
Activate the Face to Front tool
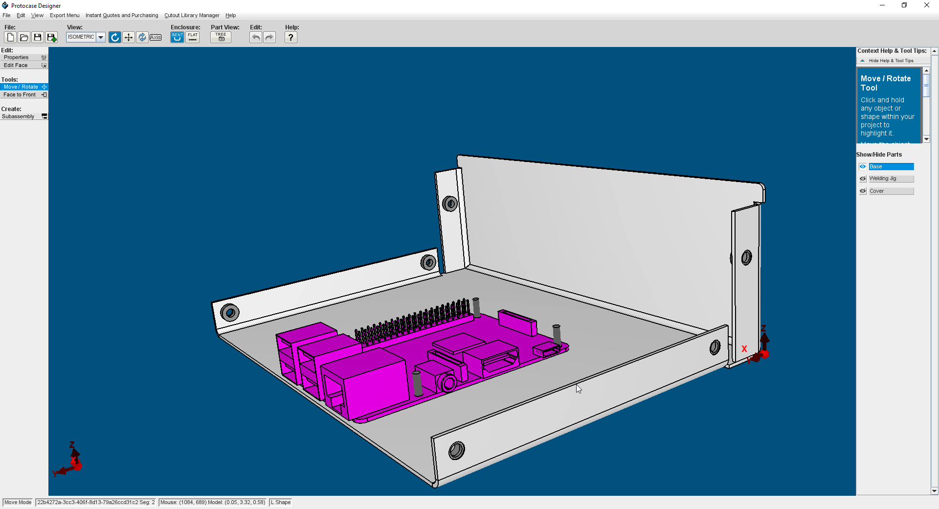[x=20, y=94]
